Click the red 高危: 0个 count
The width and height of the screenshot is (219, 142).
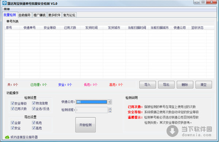[116, 85]
